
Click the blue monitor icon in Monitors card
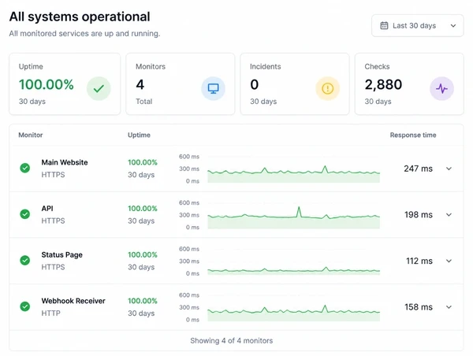point(214,89)
